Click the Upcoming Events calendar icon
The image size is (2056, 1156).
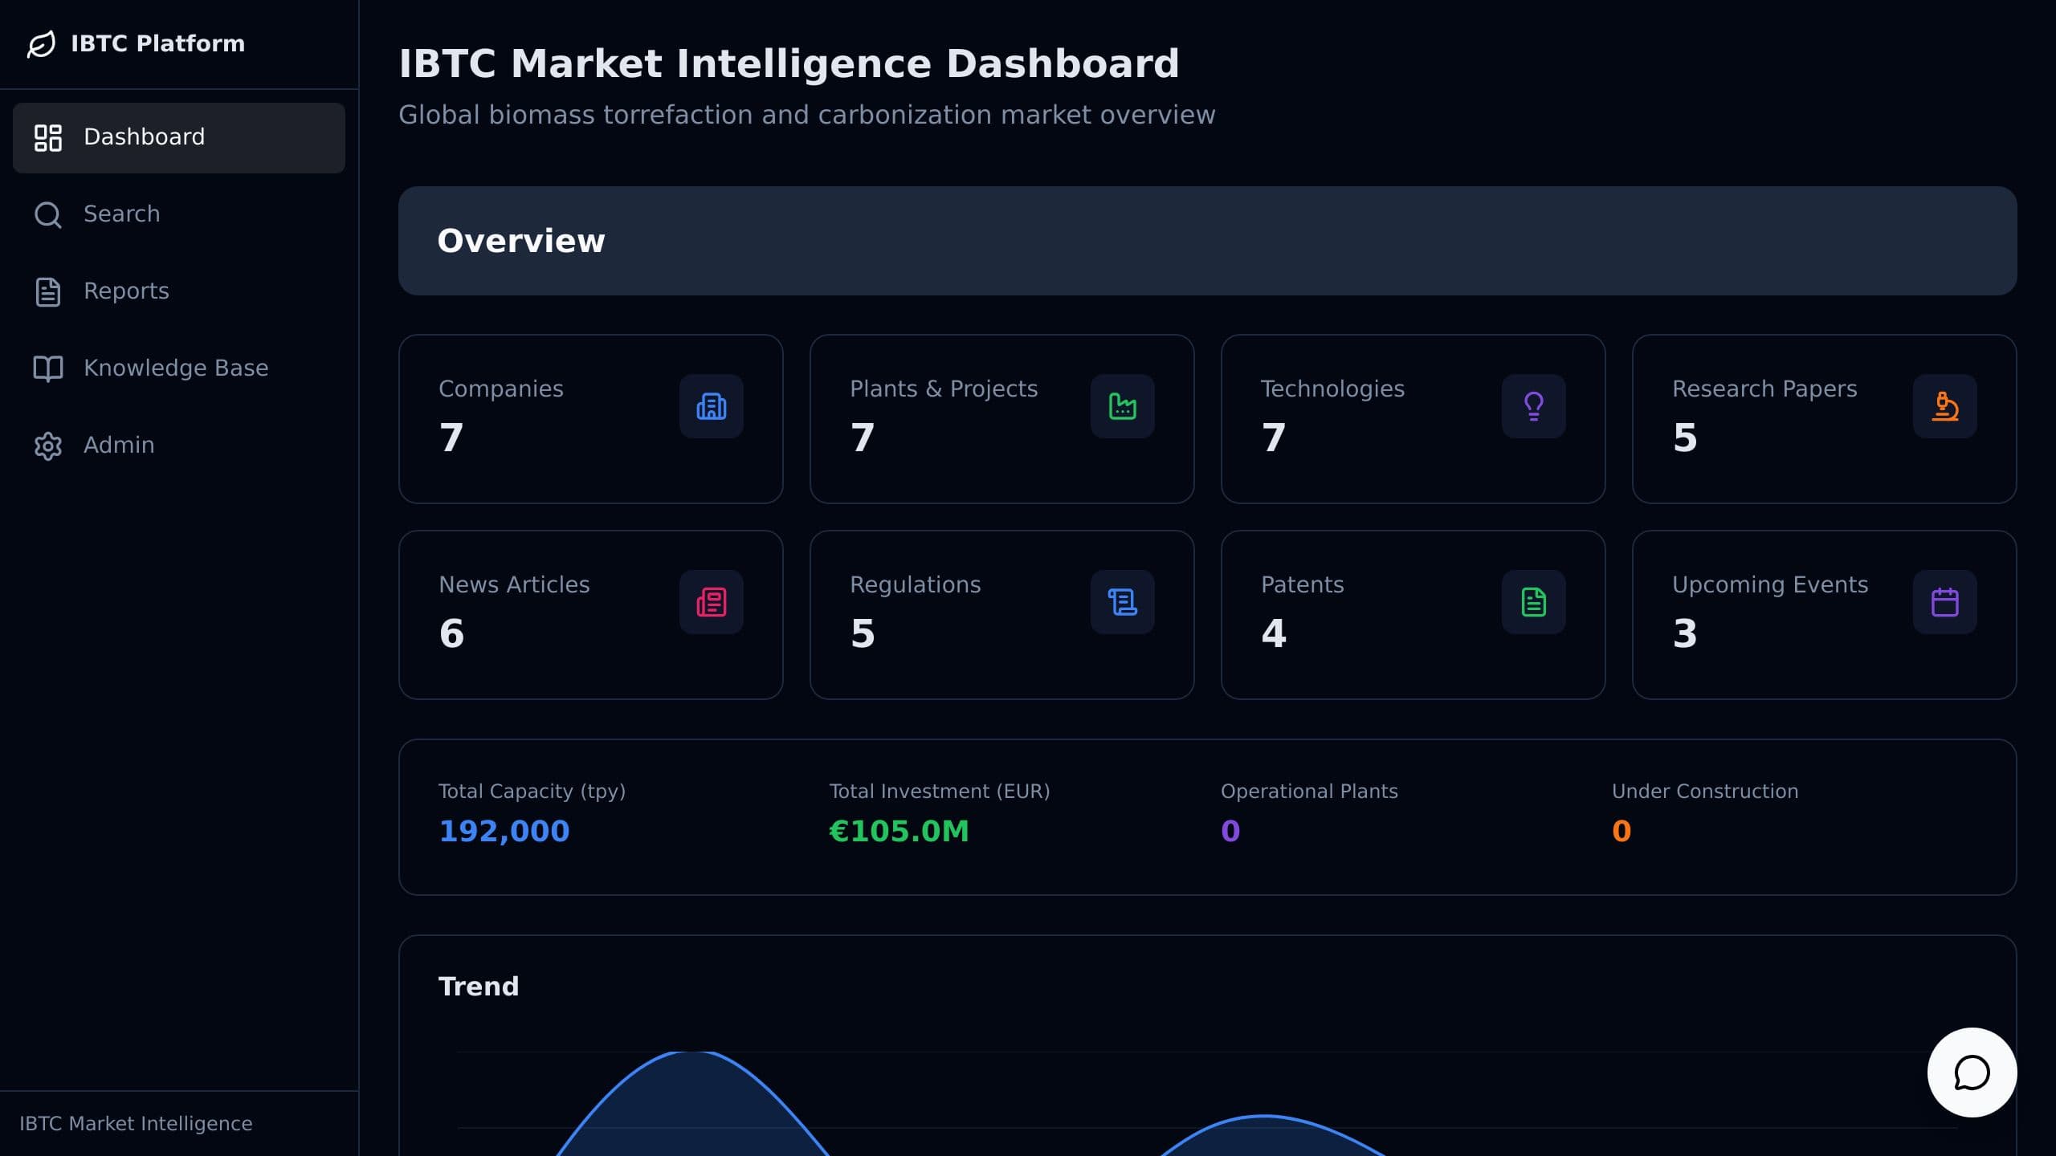[x=1945, y=602]
